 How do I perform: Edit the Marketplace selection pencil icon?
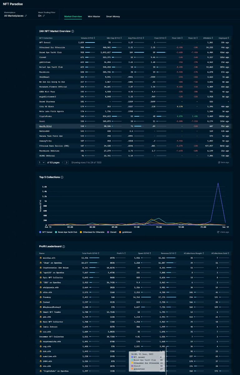[26, 16]
